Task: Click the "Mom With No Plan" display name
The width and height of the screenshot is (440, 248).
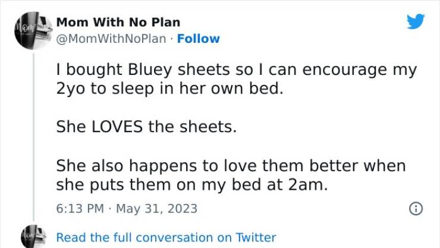Action: pos(118,23)
